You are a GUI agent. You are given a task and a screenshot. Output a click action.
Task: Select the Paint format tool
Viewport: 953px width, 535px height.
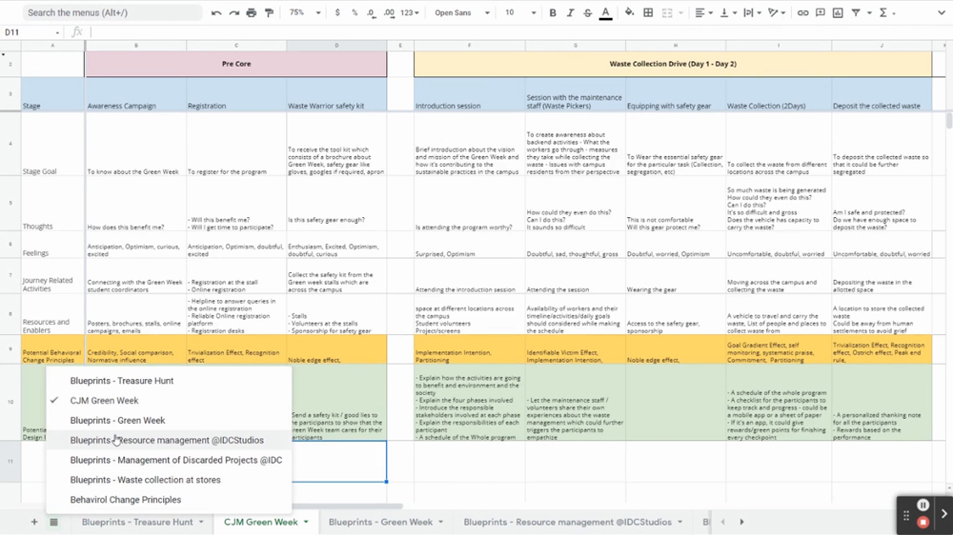pyautogui.click(x=270, y=12)
